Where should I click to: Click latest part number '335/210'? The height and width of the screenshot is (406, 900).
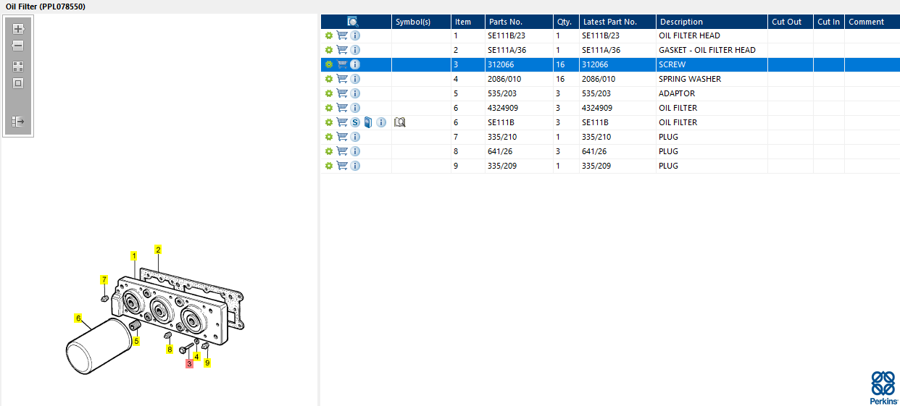596,137
